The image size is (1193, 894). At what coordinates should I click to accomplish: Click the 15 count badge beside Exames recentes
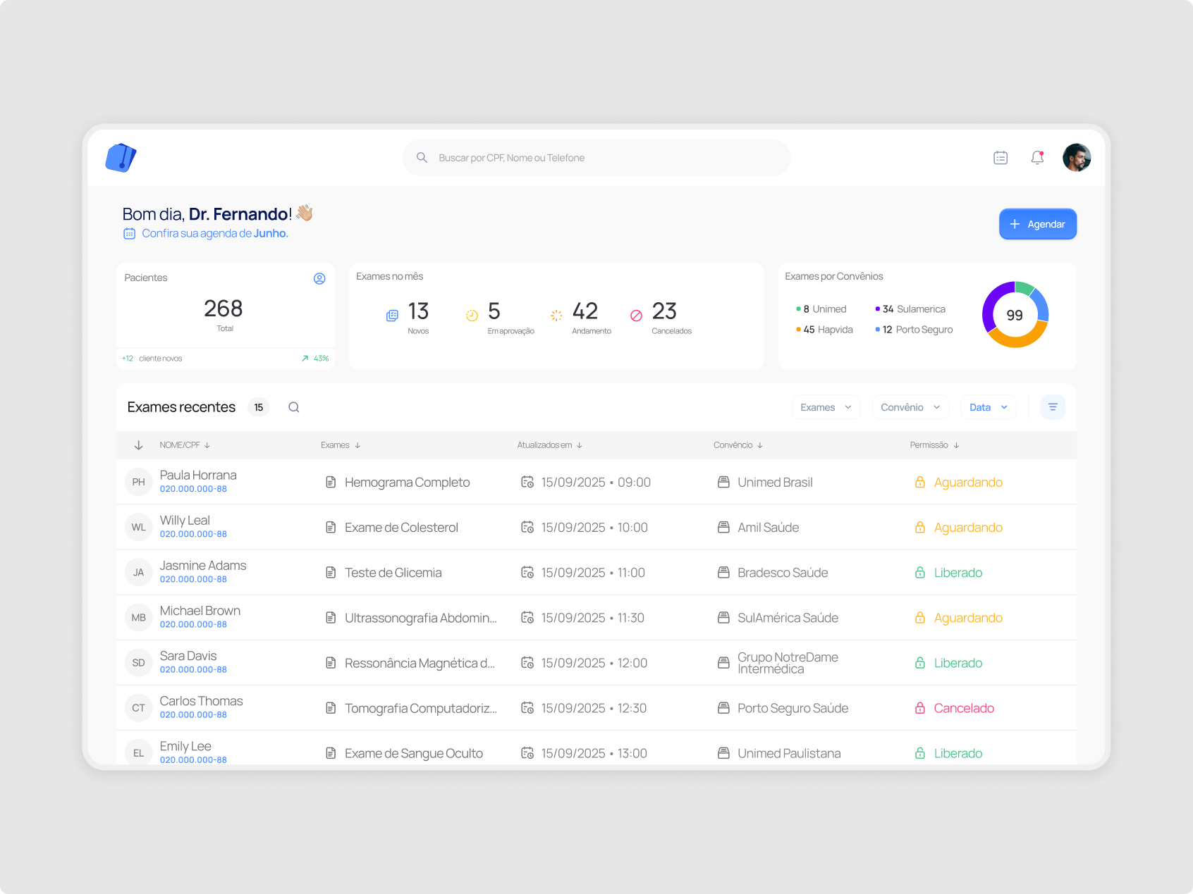click(259, 407)
